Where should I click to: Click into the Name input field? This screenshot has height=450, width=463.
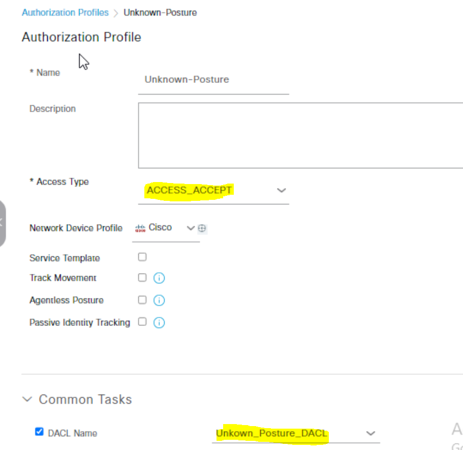(x=213, y=80)
